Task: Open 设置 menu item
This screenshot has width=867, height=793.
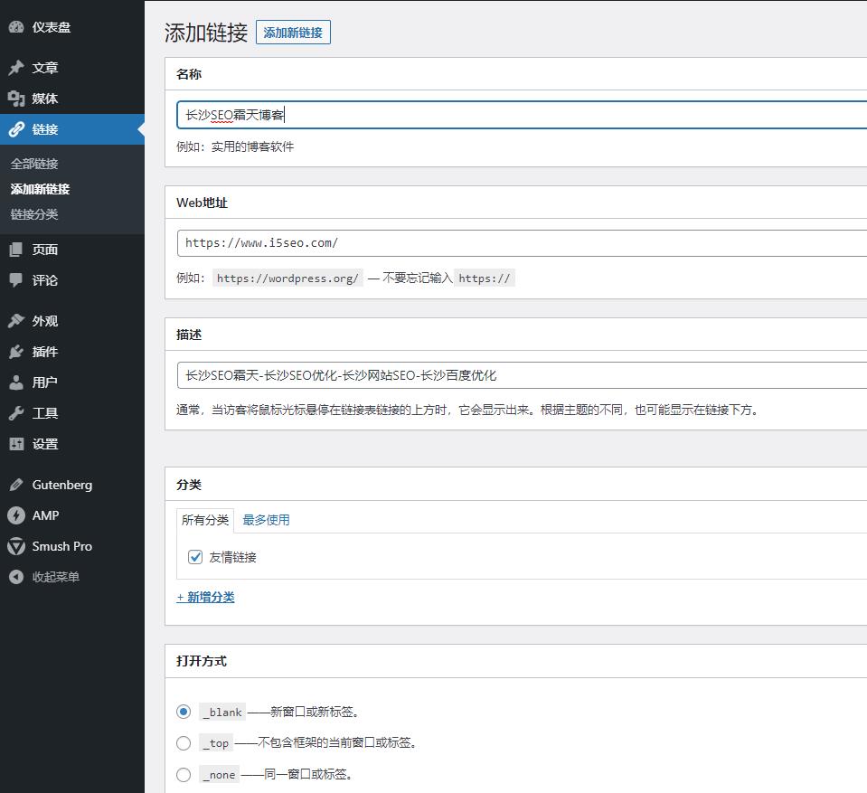Action: tap(45, 444)
